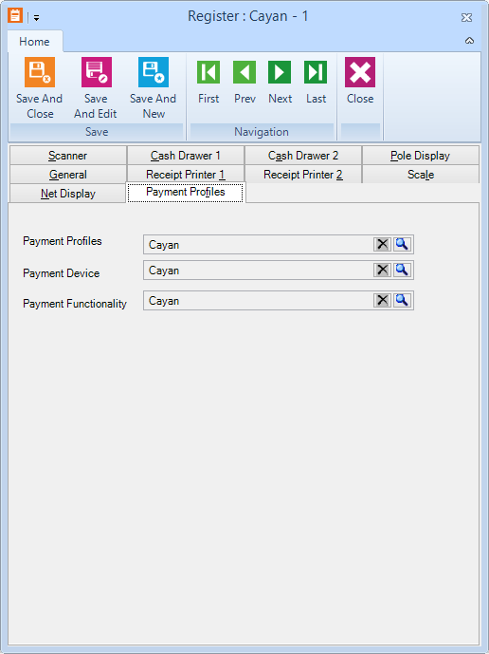Image resolution: width=489 pixels, height=654 pixels.
Task: Click the magenta Close icon in ribbon
Action: 360,72
